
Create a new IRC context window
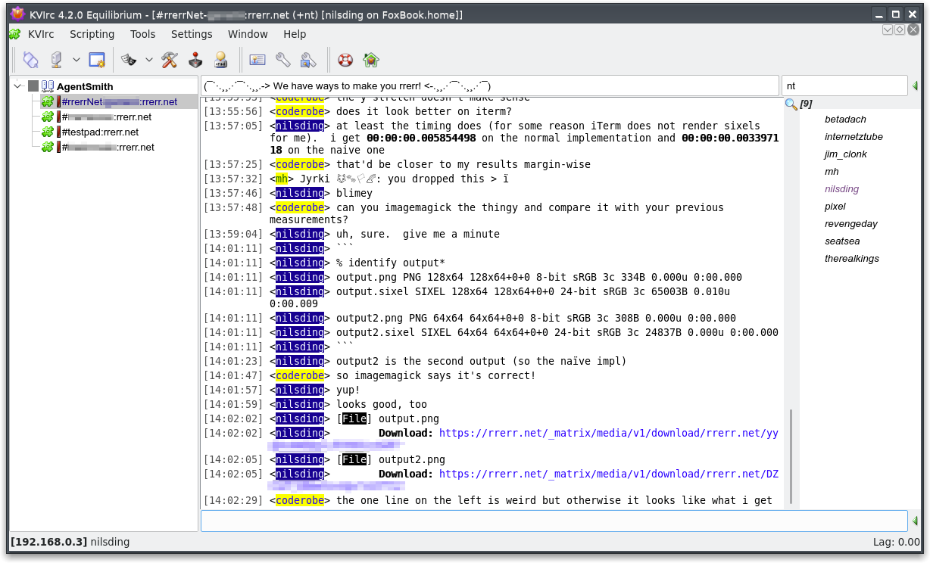point(97,60)
